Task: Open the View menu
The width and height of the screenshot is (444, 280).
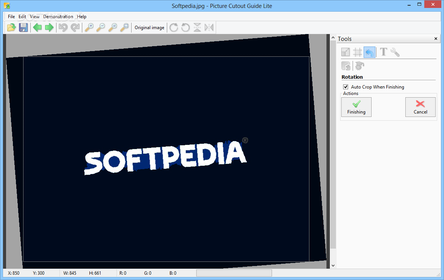Action: click(35, 17)
